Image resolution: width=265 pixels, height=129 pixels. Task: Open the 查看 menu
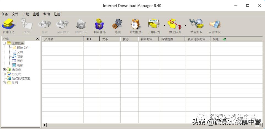click(36, 14)
